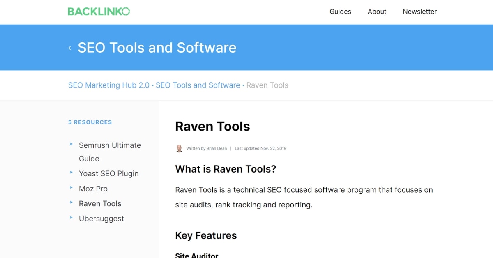This screenshot has height=258, width=493.
Task: Click the Site Auditor subheading
Action: [x=197, y=255]
